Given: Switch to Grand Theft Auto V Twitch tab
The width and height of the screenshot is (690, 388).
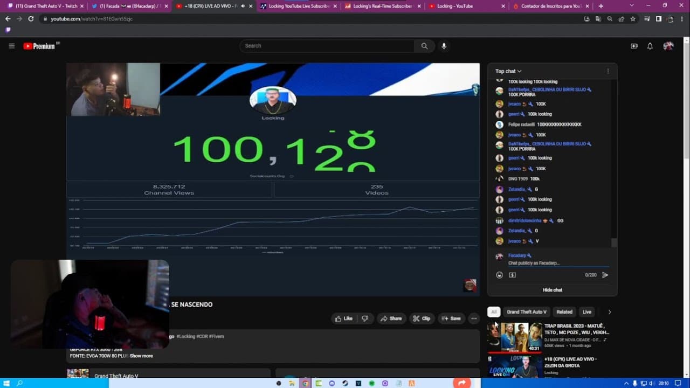Looking at the screenshot, I should [x=46, y=6].
